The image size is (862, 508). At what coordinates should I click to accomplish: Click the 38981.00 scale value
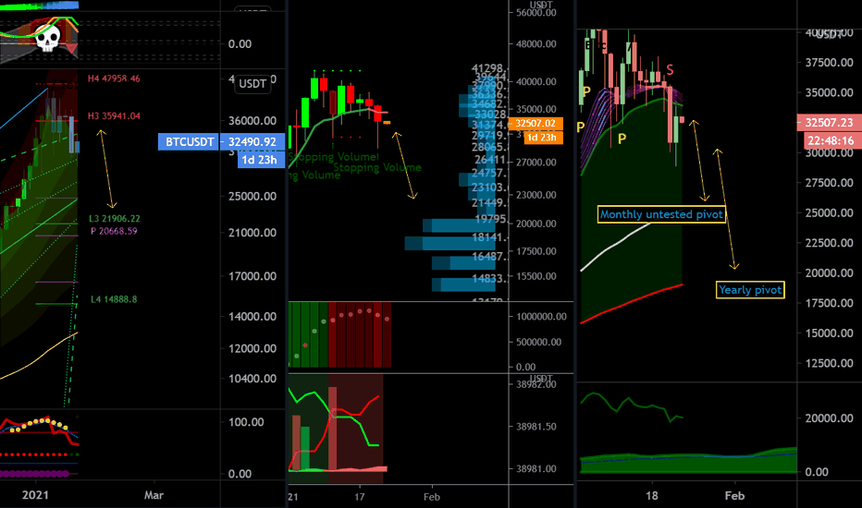(x=536, y=468)
